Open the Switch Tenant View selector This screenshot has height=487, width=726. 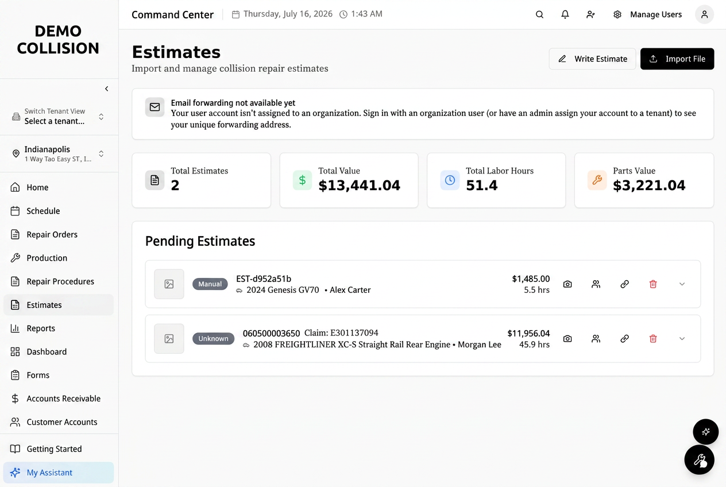(59, 117)
